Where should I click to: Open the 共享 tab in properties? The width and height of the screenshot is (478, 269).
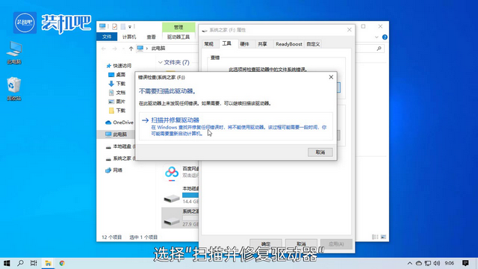(x=262, y=44)
